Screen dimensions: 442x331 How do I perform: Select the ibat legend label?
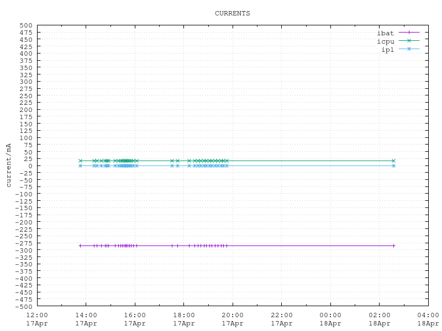[x=385, y=33]
